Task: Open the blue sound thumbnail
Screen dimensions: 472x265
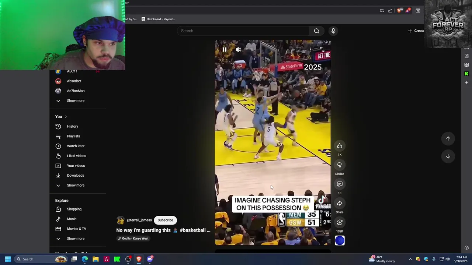Action: (x=340, y=241)
